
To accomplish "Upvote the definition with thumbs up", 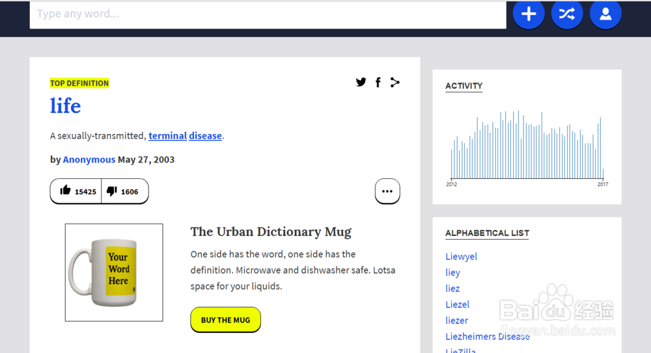I will click(77, 191).
